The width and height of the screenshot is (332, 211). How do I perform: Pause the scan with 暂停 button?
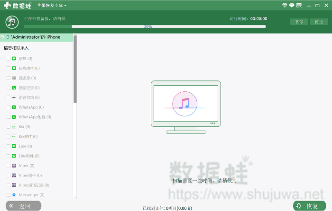click(x=299, y=22)
